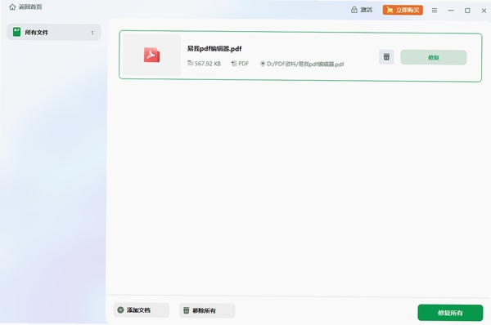This screenshot has width=491, height=325.
Task: Select the 所有文件 sidebar item
Action: 54,32
